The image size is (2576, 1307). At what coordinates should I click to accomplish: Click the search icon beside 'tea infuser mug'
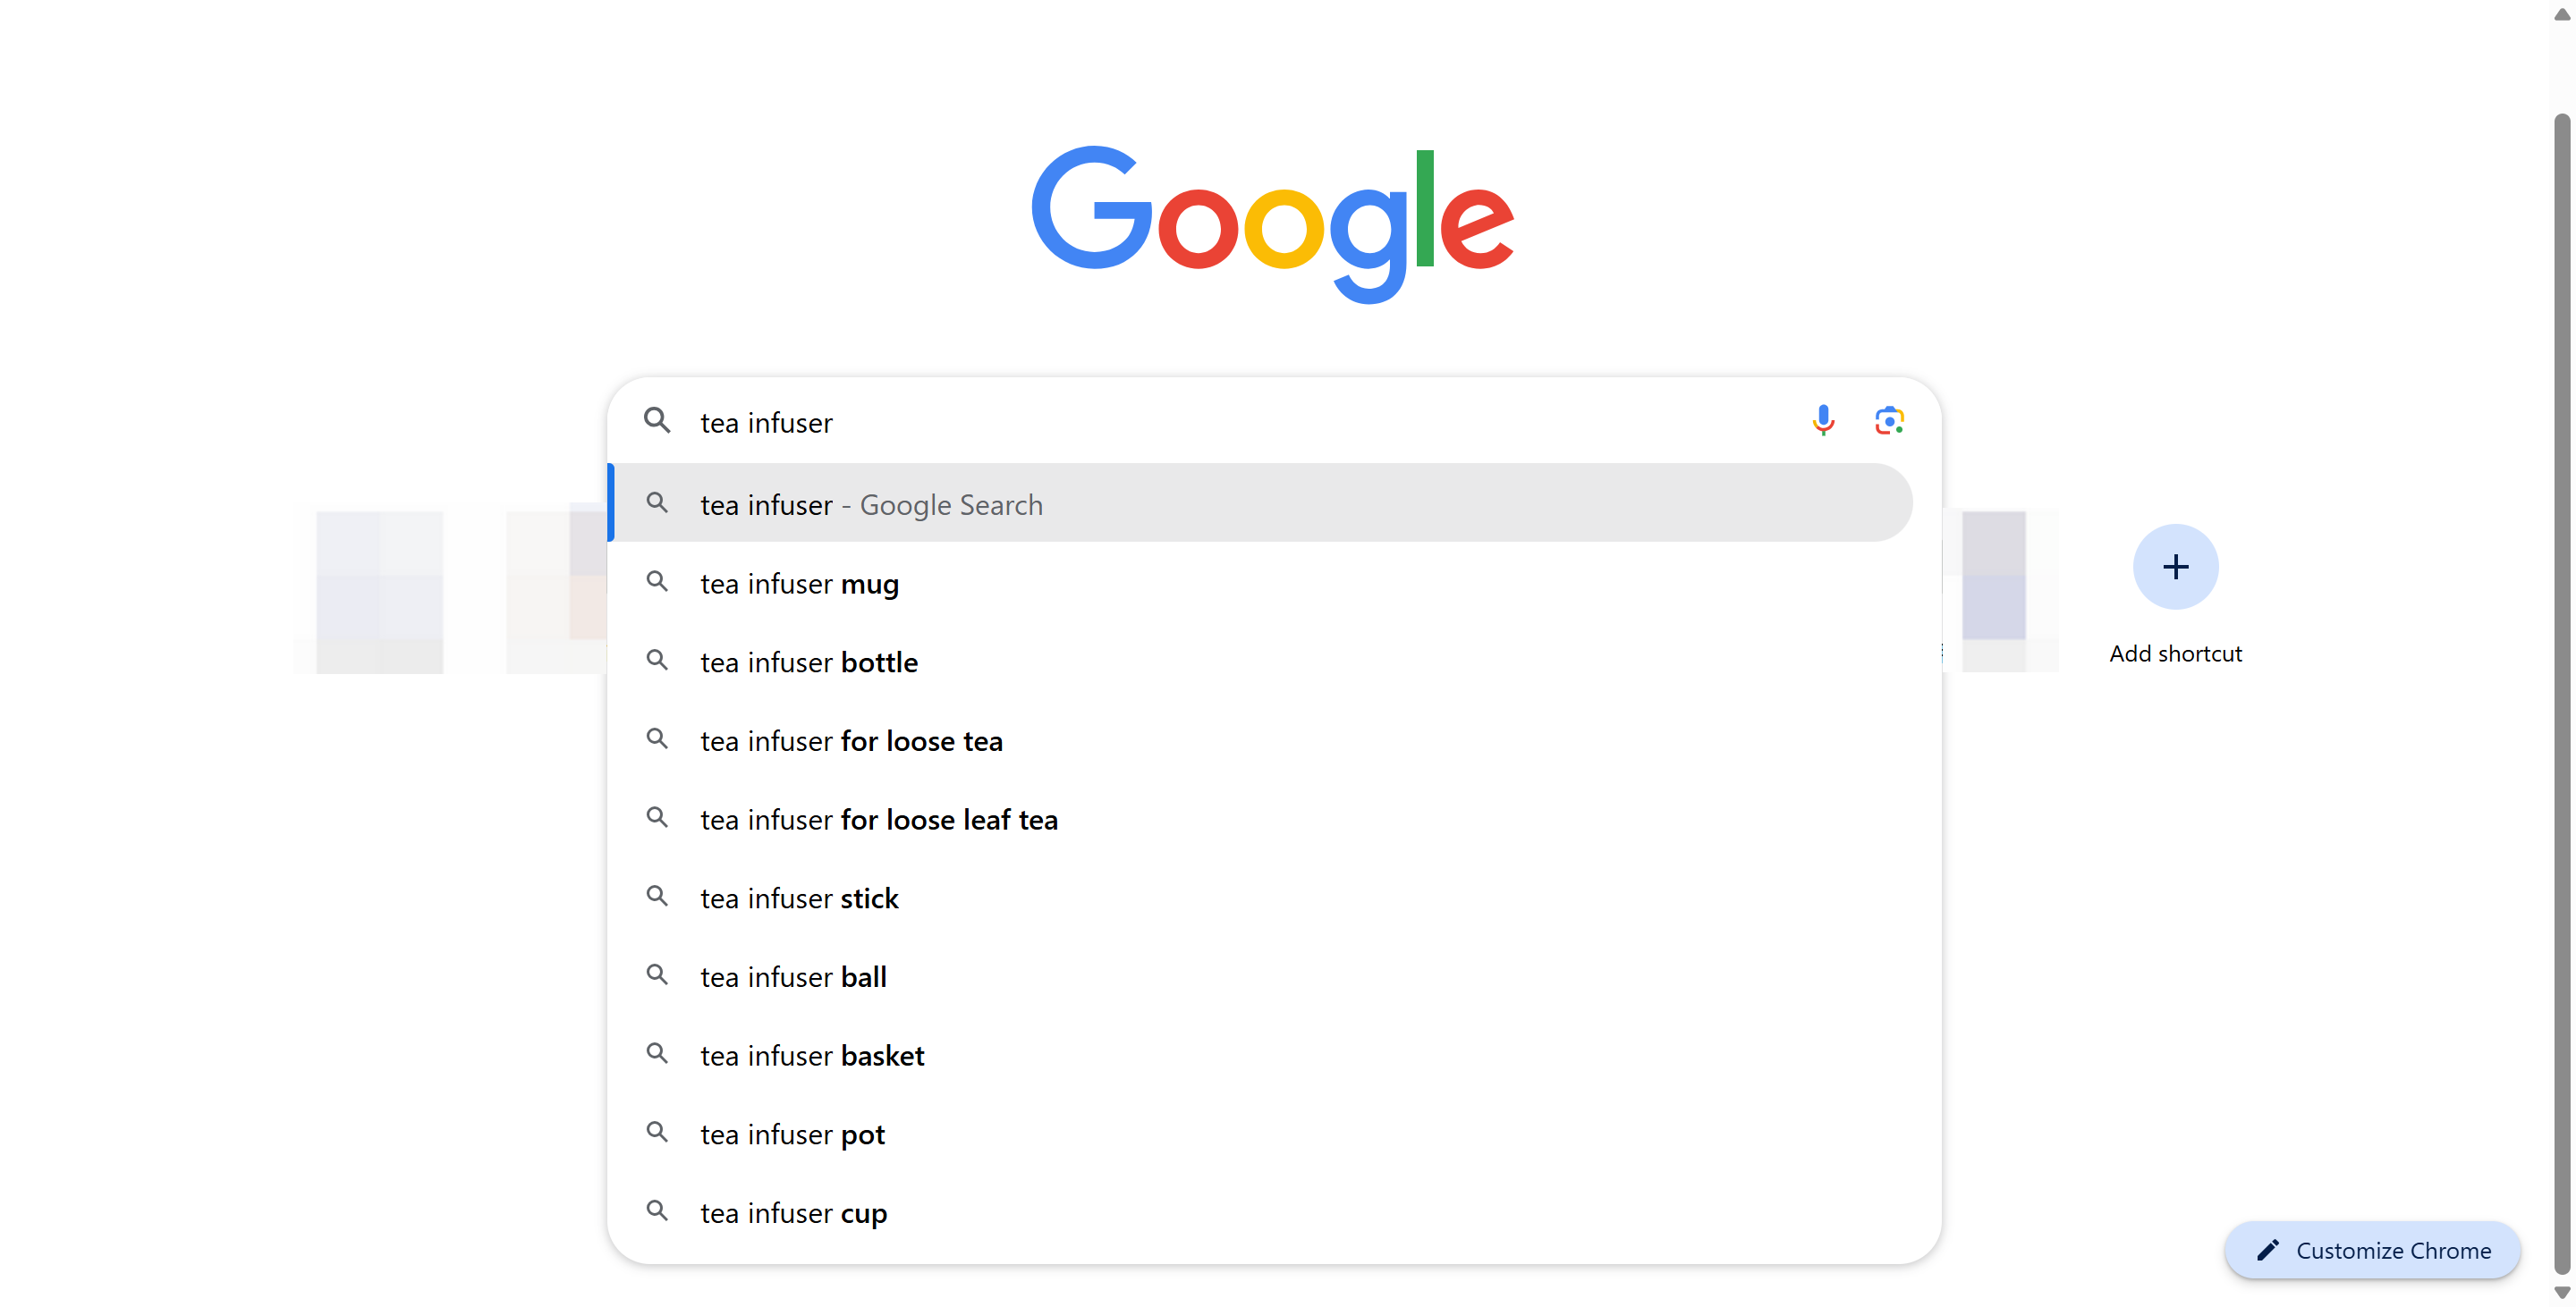point(657,582)
